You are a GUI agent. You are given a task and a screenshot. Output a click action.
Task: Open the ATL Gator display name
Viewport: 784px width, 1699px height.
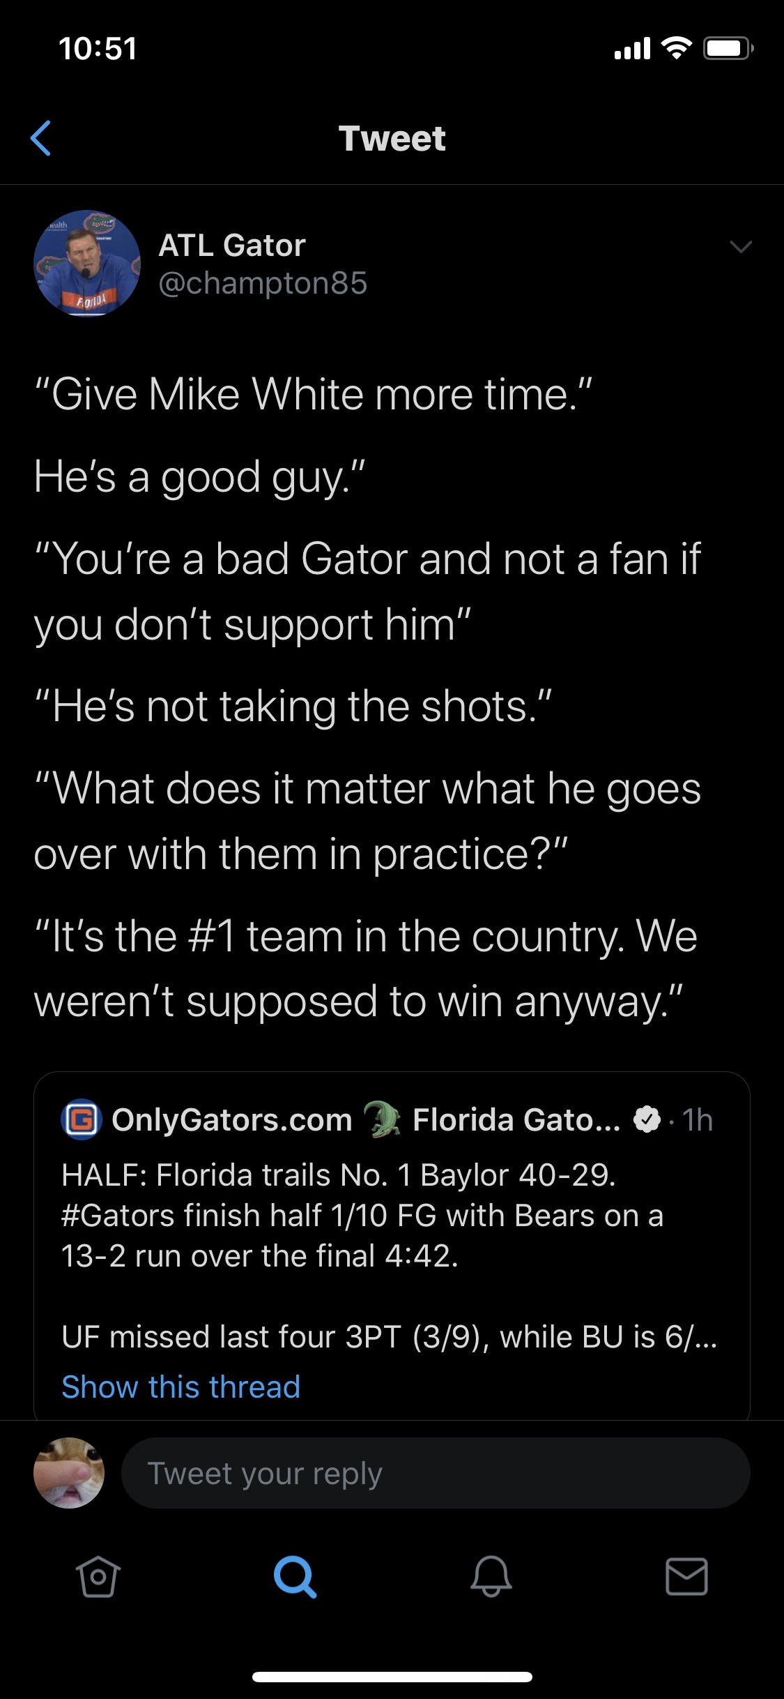point(232,246)
